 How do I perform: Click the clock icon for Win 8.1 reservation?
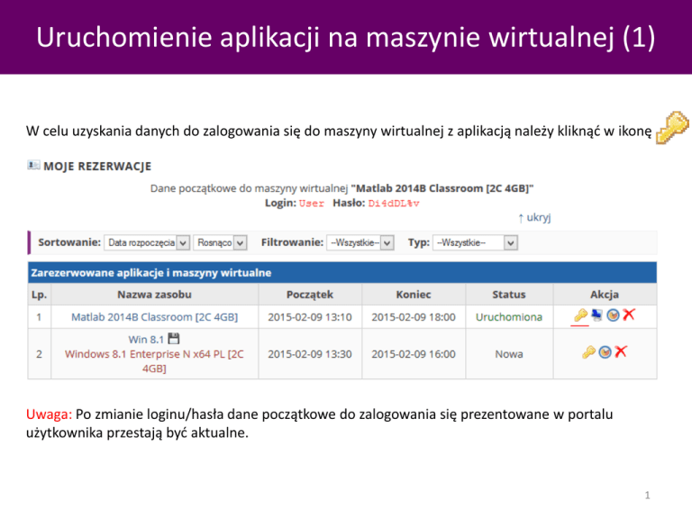click(605, 352)
